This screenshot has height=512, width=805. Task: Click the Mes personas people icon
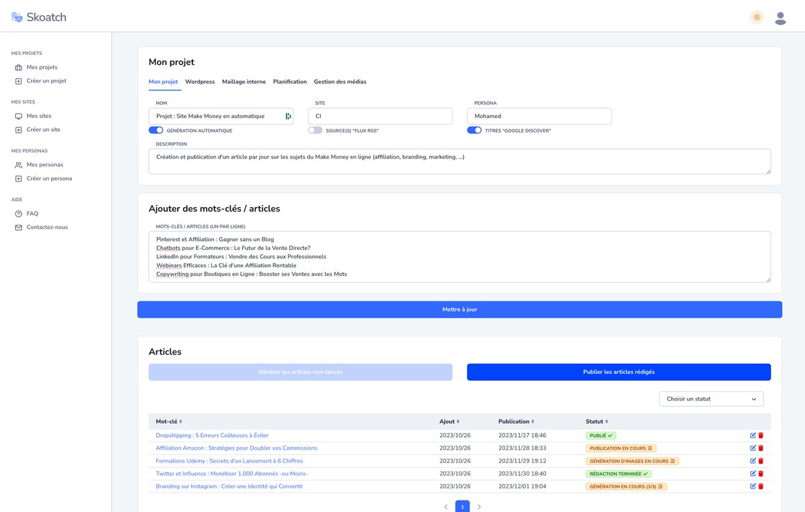point(19,165)
